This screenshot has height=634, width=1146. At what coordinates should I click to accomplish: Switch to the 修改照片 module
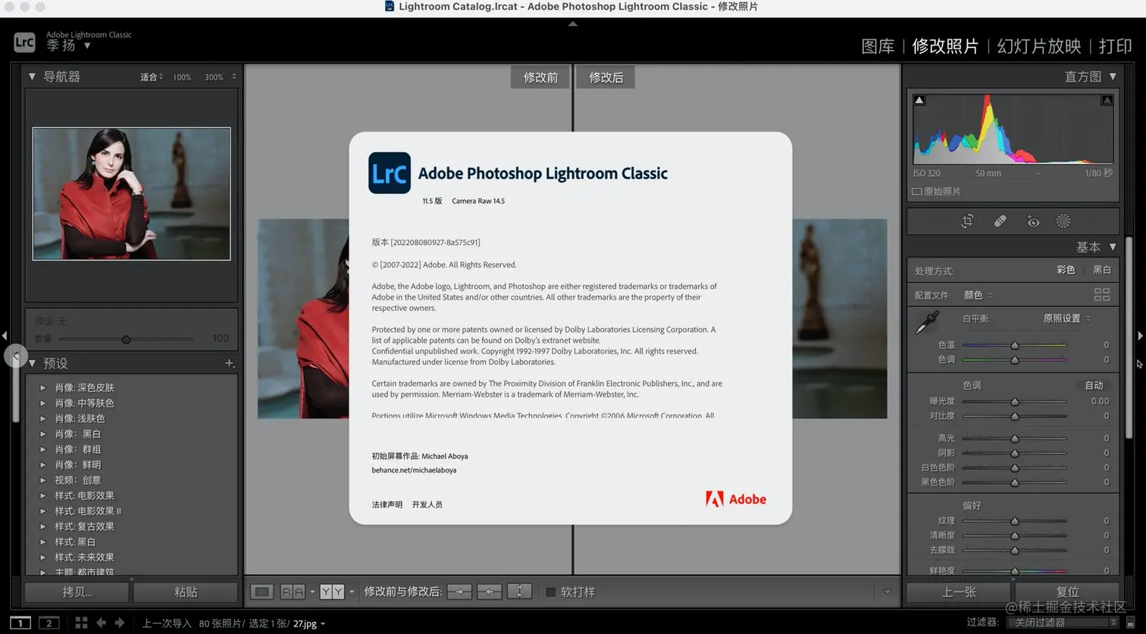click(x=945, y=46)
